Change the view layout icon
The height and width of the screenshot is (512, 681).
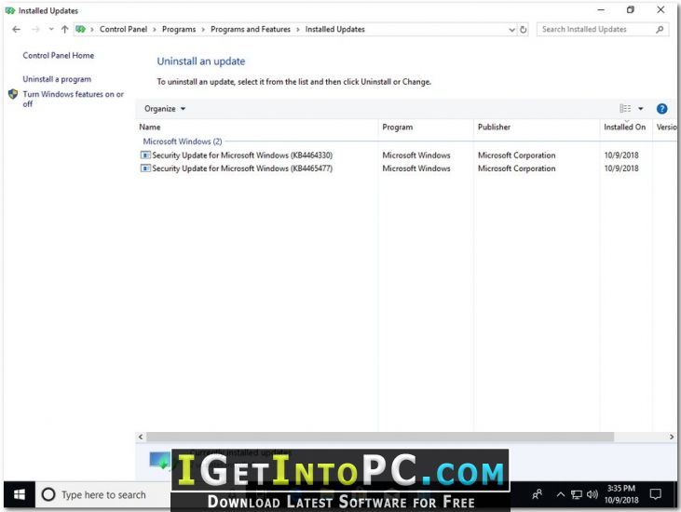625,109
